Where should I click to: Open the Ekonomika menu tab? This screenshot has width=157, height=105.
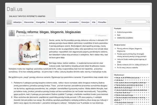(x=29, y=22)
